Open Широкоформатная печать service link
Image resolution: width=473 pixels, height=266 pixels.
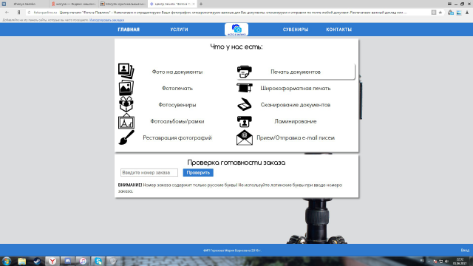point(296,89)
